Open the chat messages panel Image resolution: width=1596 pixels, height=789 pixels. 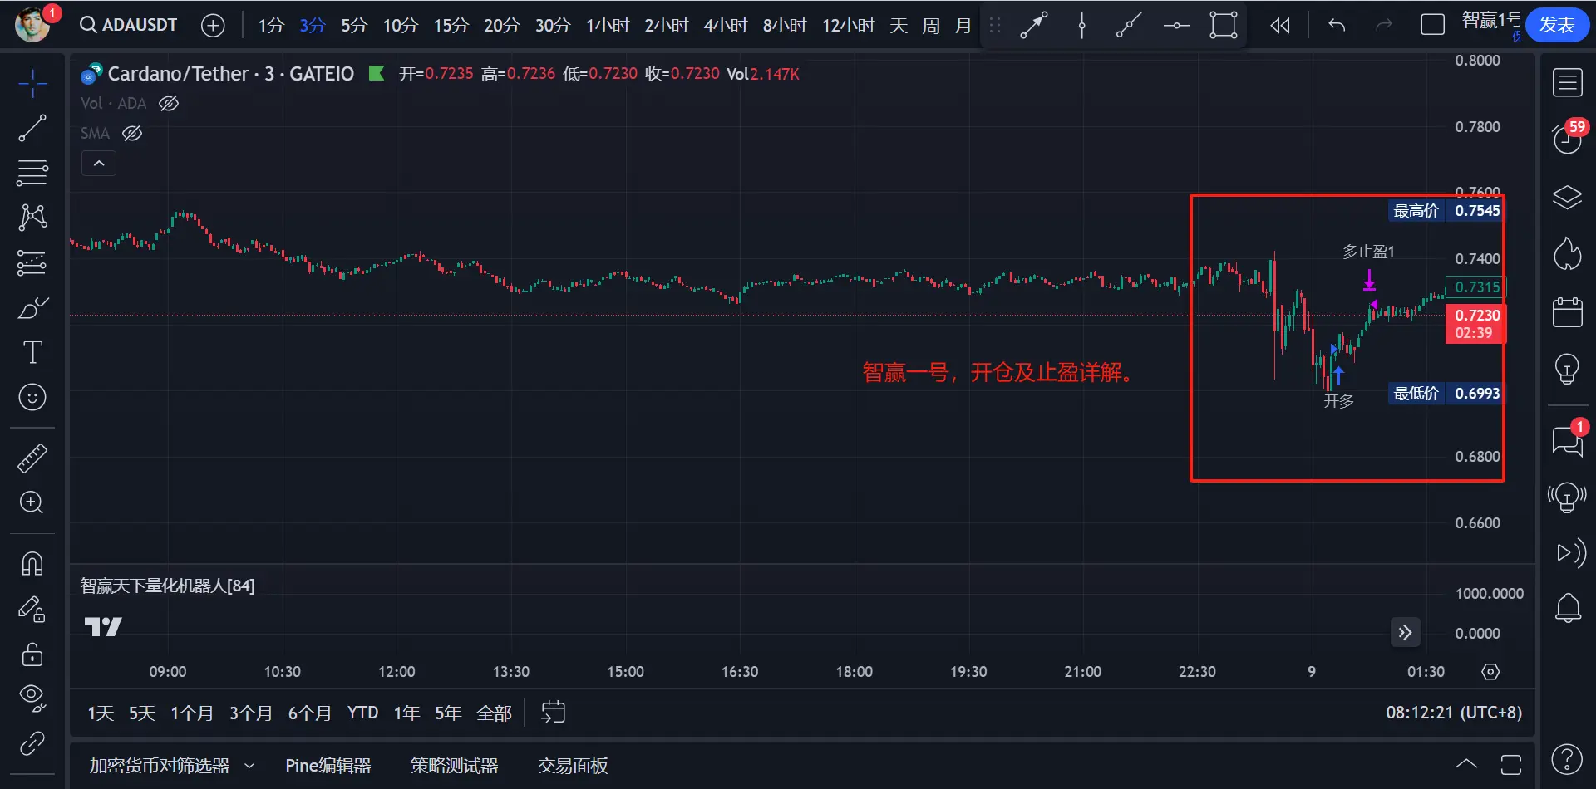(1568, 440)
